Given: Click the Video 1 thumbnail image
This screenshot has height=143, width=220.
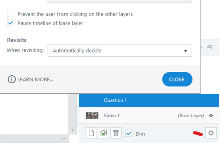Looking at the screenshot, I should [x=92, y=116].
